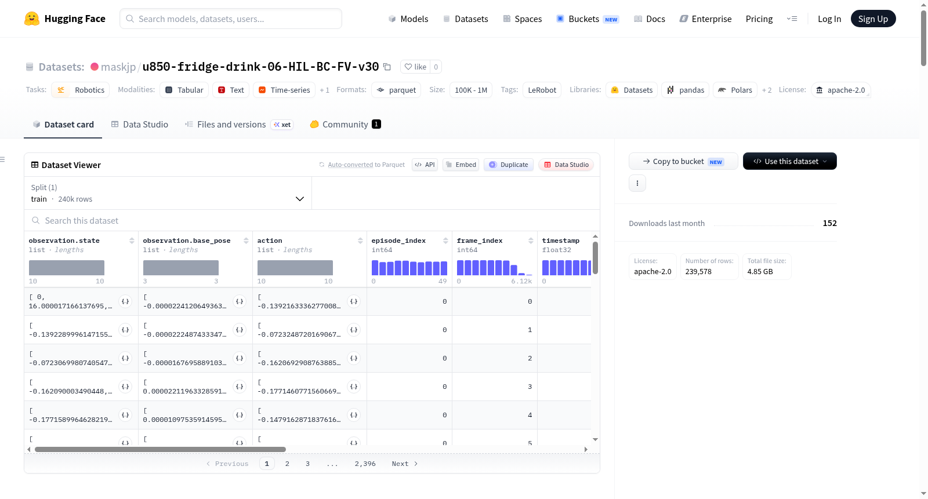Expand the collapsed left sidebar icon
The image size is (928, 499).
[x=2, y=159]
